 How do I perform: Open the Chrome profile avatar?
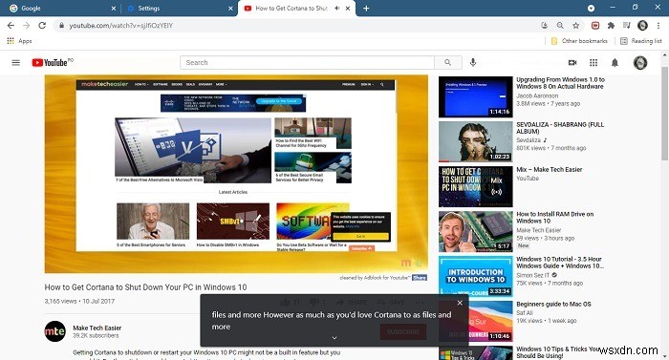point(642,26)
